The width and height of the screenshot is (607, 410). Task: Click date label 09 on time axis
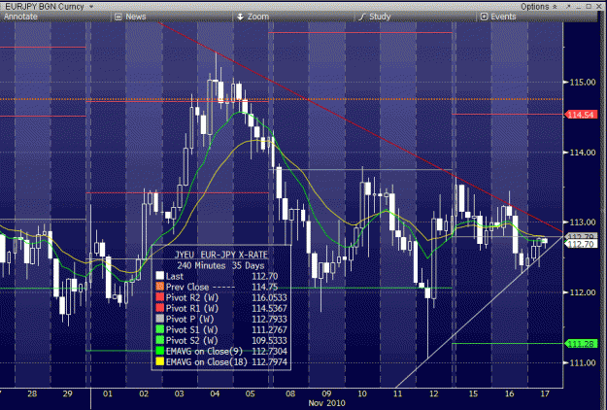coord(326,393)
